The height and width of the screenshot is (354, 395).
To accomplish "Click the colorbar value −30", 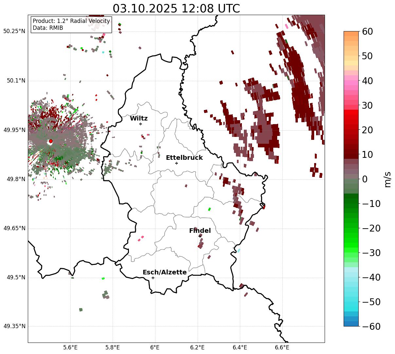I will [x=371, y=253].
